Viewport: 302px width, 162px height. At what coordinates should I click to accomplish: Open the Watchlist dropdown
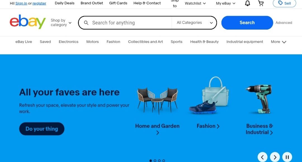(195, 3)
